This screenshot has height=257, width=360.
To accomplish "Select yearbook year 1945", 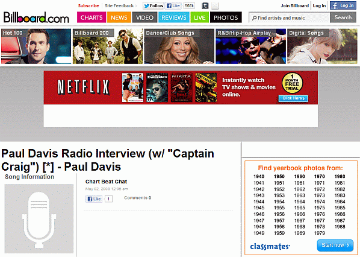I will coord(259,208).
